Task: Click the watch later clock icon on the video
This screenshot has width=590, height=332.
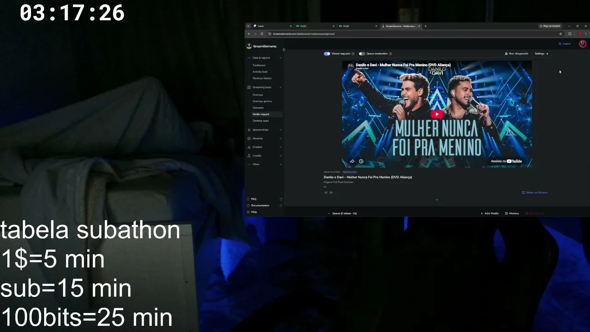Action: [361, 161]
